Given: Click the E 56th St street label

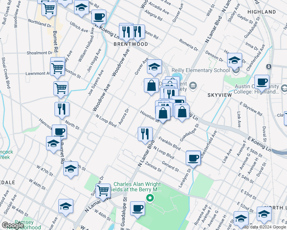Looking at the screenshot, I should [254, 152].
